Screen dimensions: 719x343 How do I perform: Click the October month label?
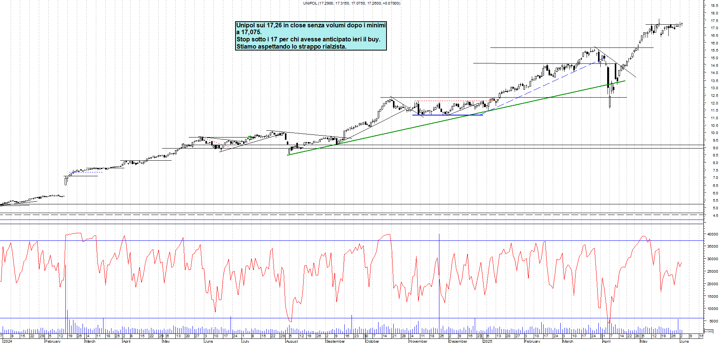point(372,341)
